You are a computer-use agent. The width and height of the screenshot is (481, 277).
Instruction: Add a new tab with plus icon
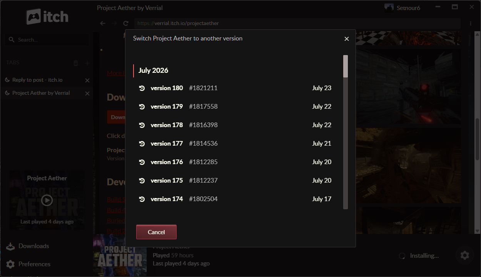point(87,63)
